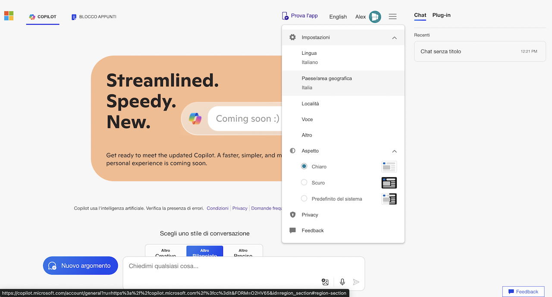Open the Condizioni link
Viewport: 552px width, 297px height.
coord(218,208)
